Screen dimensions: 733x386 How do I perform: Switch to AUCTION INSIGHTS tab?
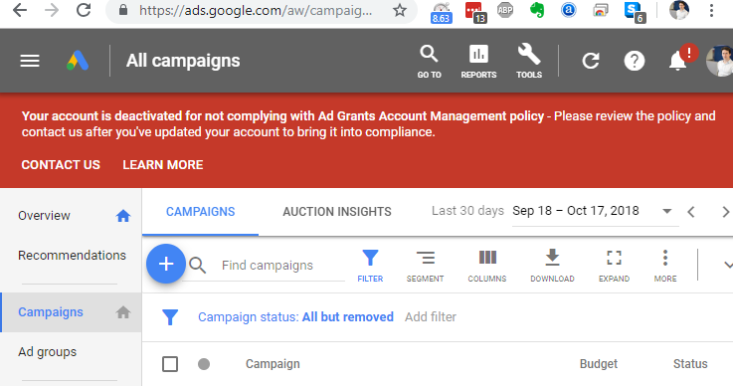click(337, 212)
